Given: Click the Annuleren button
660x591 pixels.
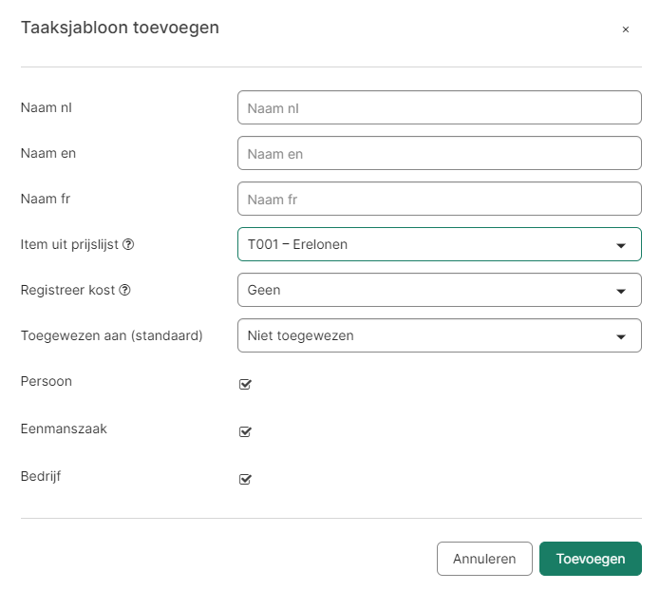Looking at the screenshot, I should pos(484,559).
